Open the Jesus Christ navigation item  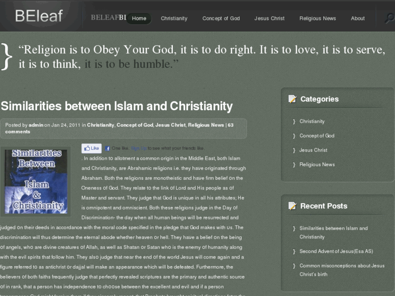[269, 18]
